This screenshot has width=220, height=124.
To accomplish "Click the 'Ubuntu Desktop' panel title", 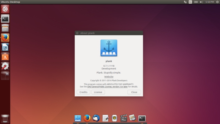I will 10,2.
